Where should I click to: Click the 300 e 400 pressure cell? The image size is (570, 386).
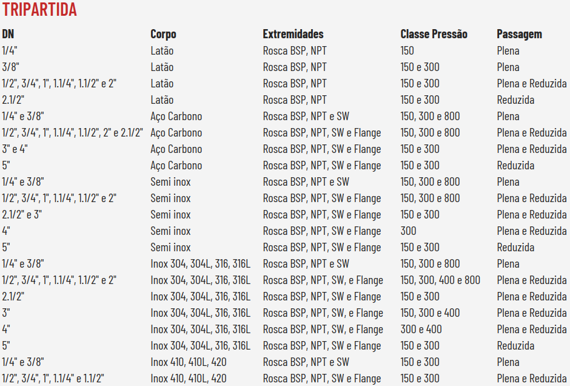coord(421,329)
